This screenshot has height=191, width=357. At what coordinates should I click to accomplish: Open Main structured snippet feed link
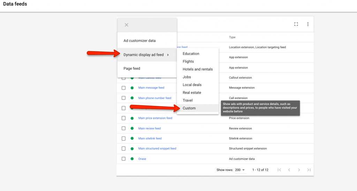(157, 148)
